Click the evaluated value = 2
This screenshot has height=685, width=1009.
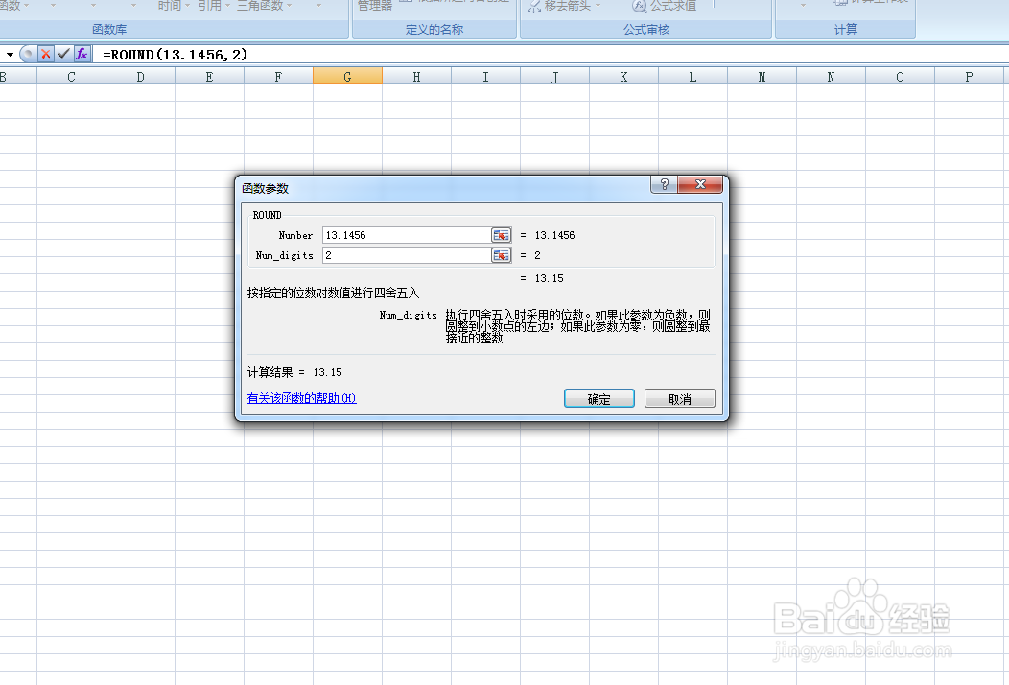[x=530, y=255]
